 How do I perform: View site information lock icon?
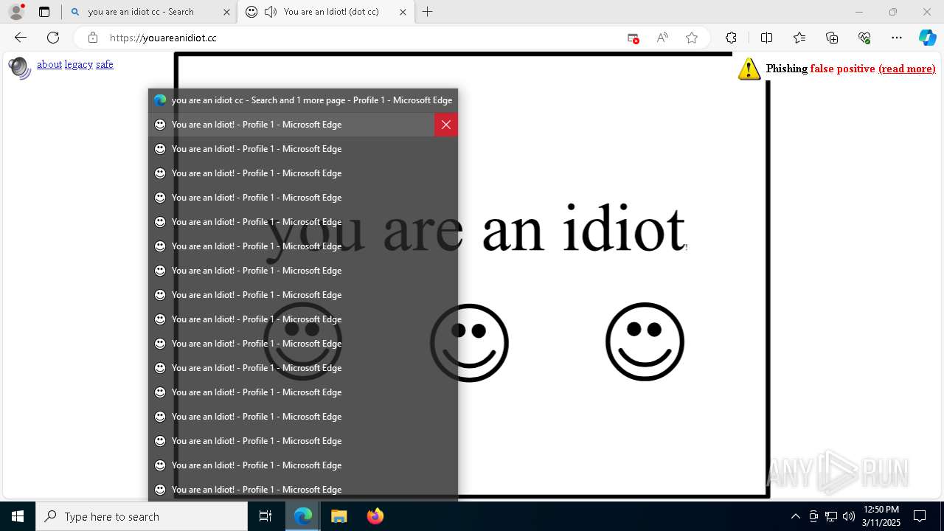[92, 38]
